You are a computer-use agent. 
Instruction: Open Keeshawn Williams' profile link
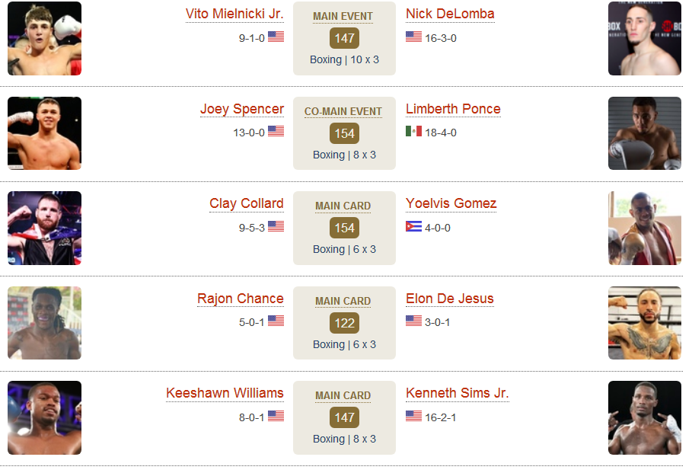(x=225, y=393)
